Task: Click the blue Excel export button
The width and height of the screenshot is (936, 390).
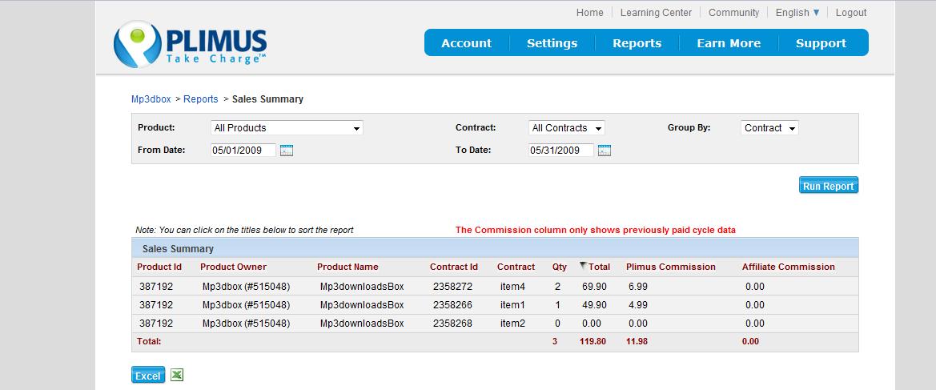Action: point(148,376)
